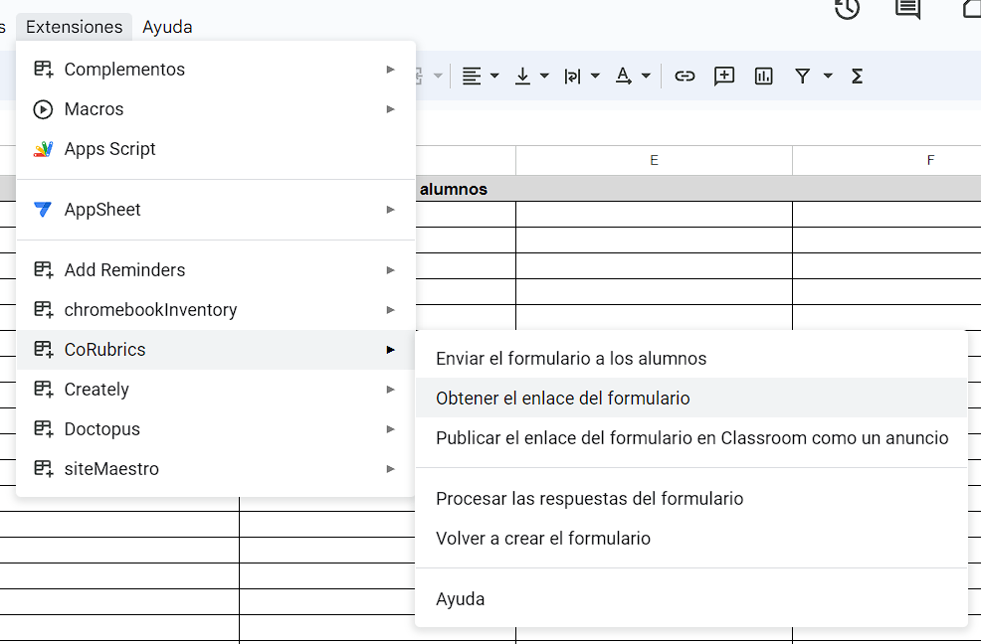This screenshot has height=644, width=981.
Task: Open the Extensiones menu
Action: (x=74, y=27)
